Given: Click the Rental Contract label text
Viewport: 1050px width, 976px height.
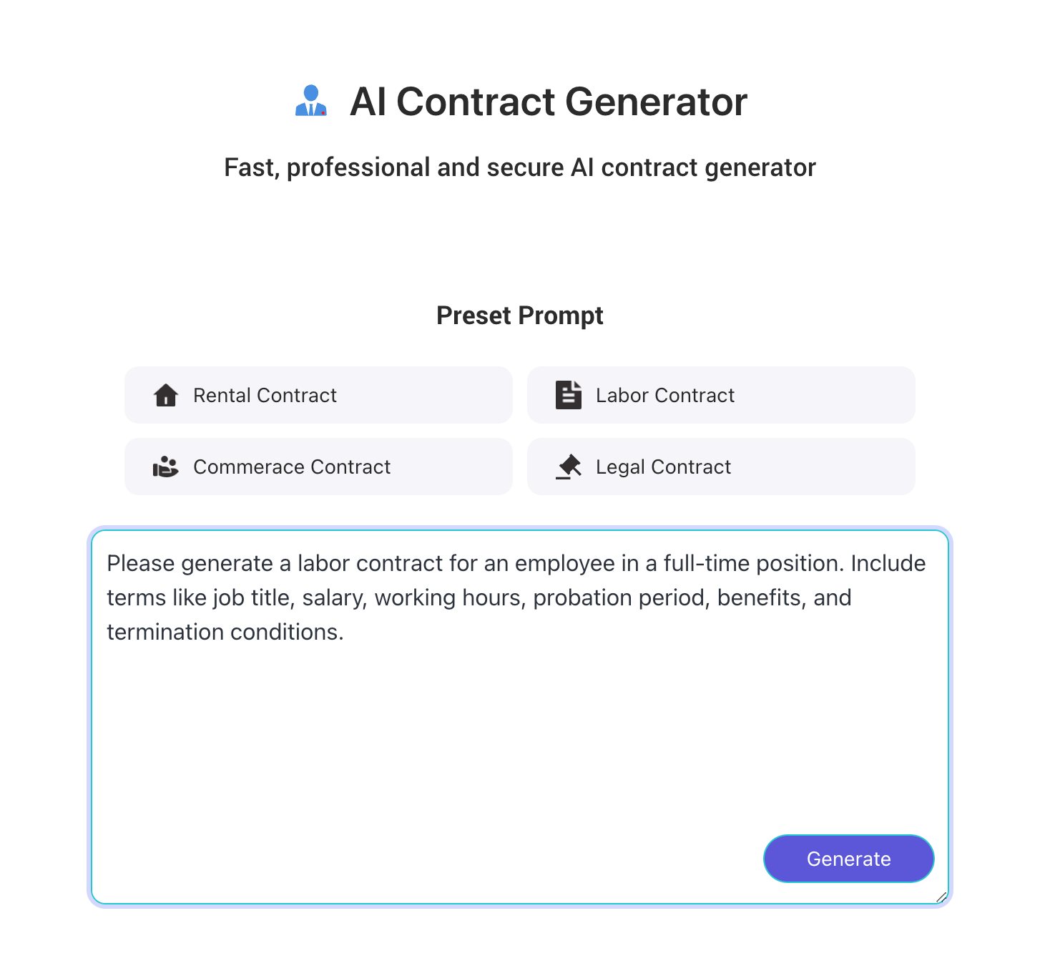Looking at the screenshot, I should 264,395.
